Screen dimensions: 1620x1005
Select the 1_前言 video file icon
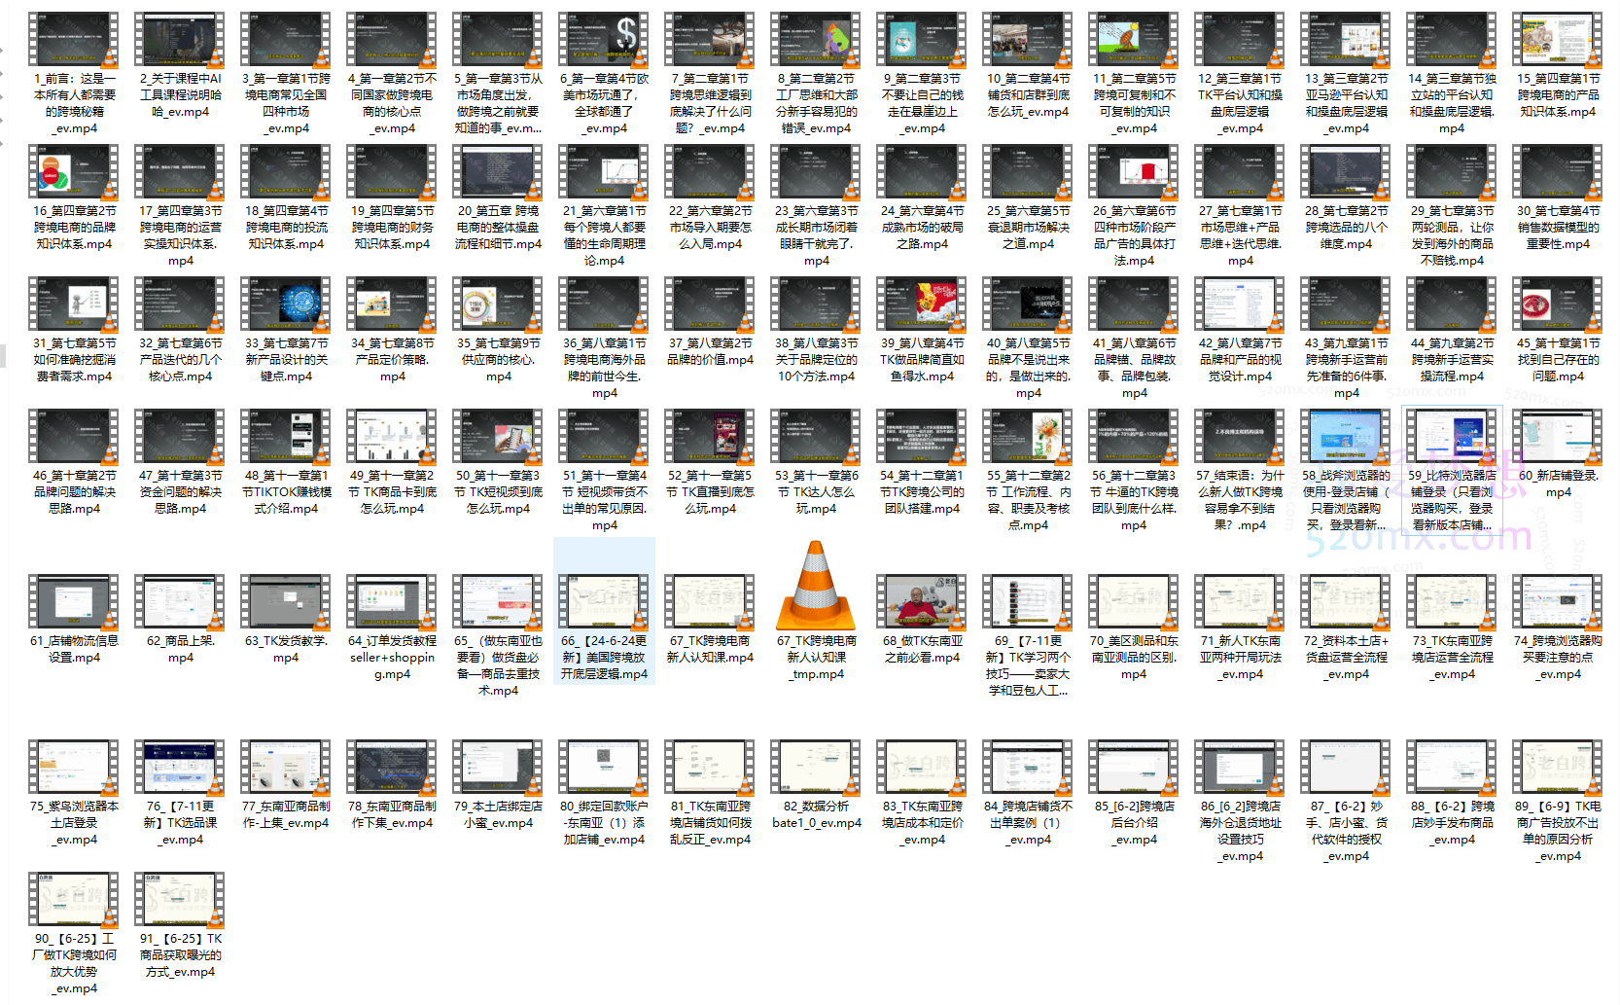click(x=74, y=40)
